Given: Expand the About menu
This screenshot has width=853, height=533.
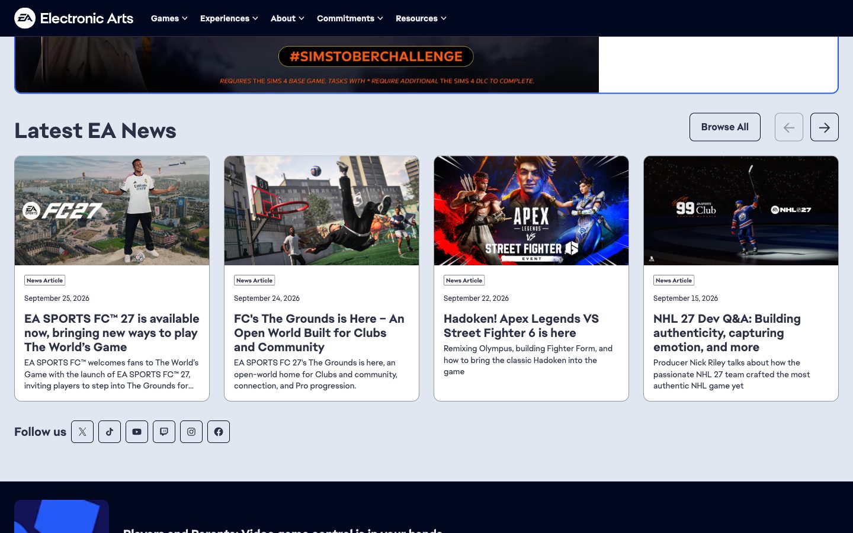Looking at the screenshot, I should [287, 18].
